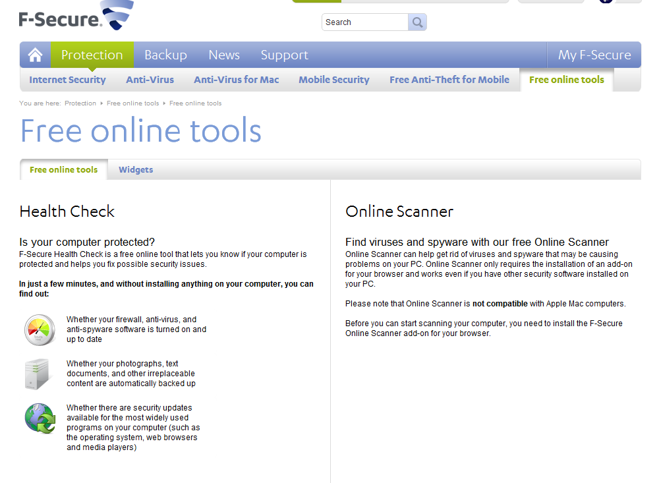
Task: Click the backup server tower icon
Action: (38, 374)
